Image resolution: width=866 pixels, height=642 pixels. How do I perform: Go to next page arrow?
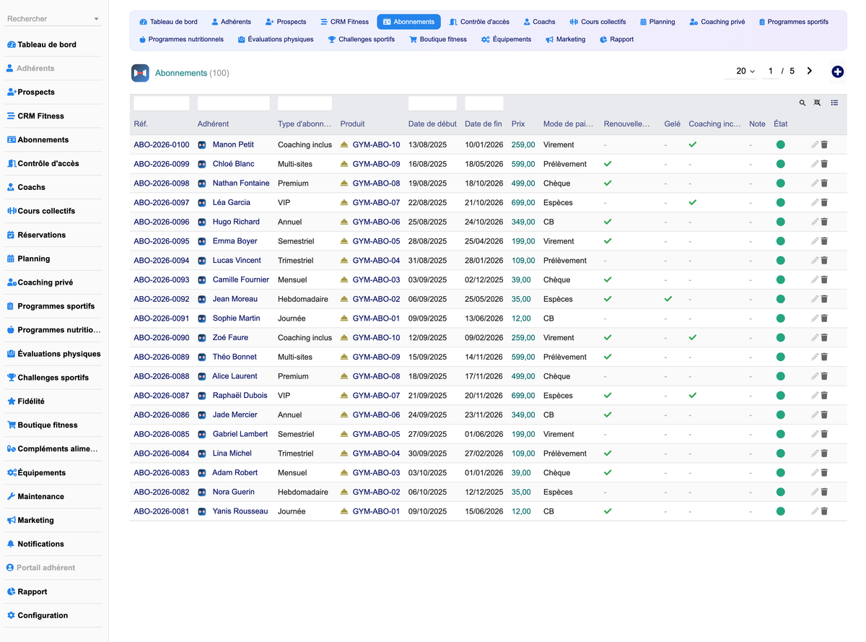click(810, 71)
